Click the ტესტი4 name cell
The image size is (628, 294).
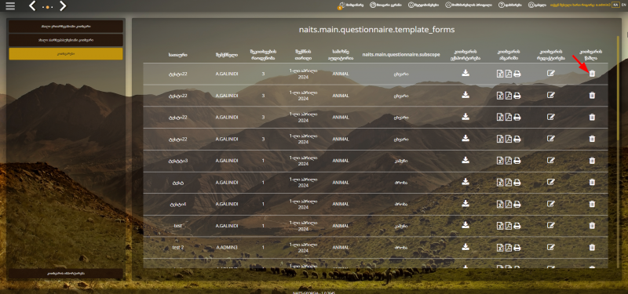tap(178, 204)
